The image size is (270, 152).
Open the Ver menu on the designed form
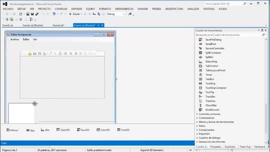35,39
